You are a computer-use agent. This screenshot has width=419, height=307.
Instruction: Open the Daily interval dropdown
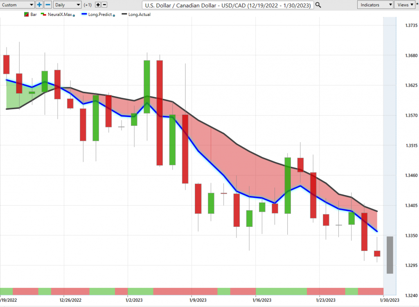pos(67,5)
